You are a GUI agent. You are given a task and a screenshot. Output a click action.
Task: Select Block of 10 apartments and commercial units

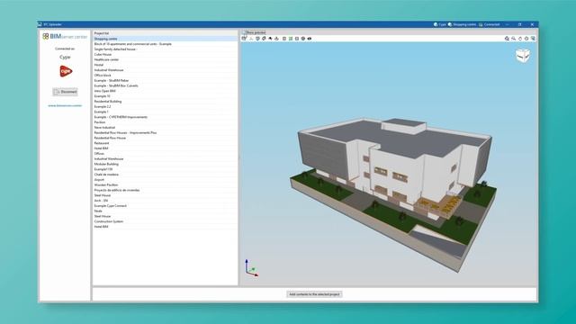(166, 44)
